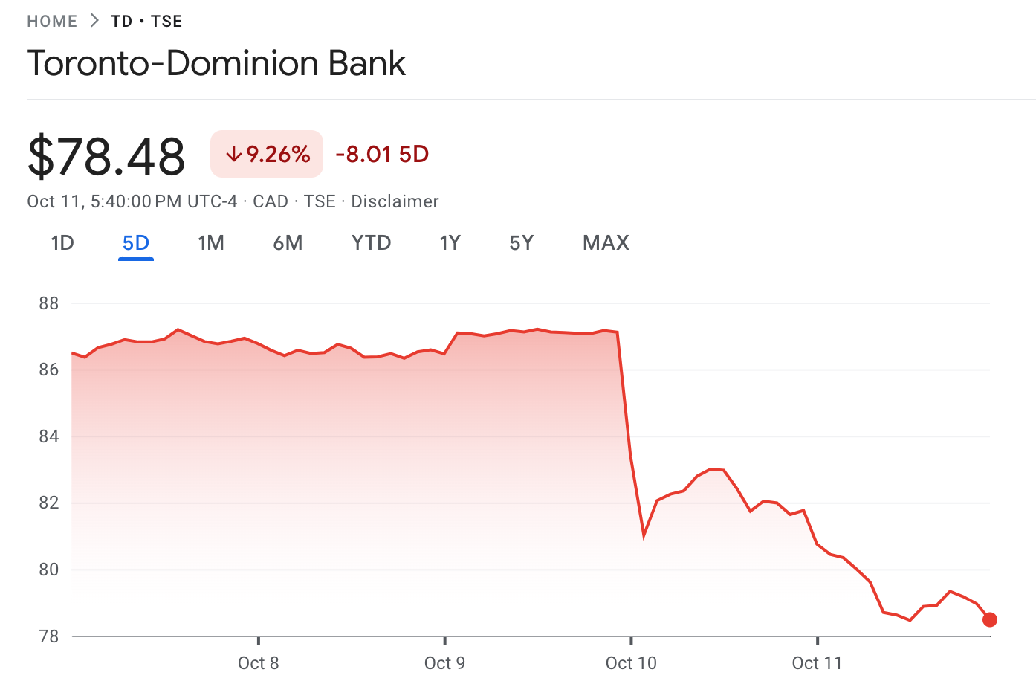Show the 1Y chart range

(x=450, y=243)
